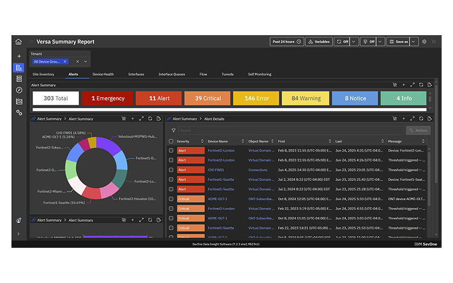Viewport: 453px width, 283px height.
Task: Refresh the donut chart widget
Action: point(150,119)
